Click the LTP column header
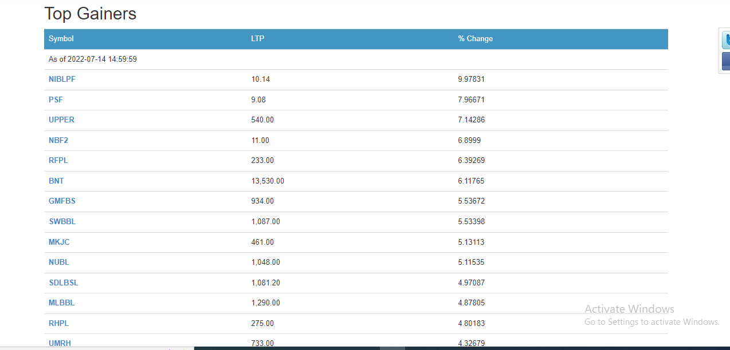Viewport: 730px width, 350px height. click(x=257, y=39)
